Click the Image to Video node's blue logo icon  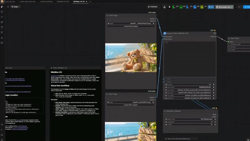click(x=165, y=34)
